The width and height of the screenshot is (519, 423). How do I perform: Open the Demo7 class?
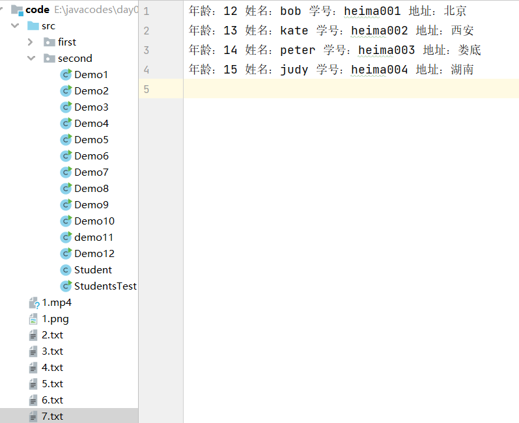pyautogui.click(x=91, y=172)
